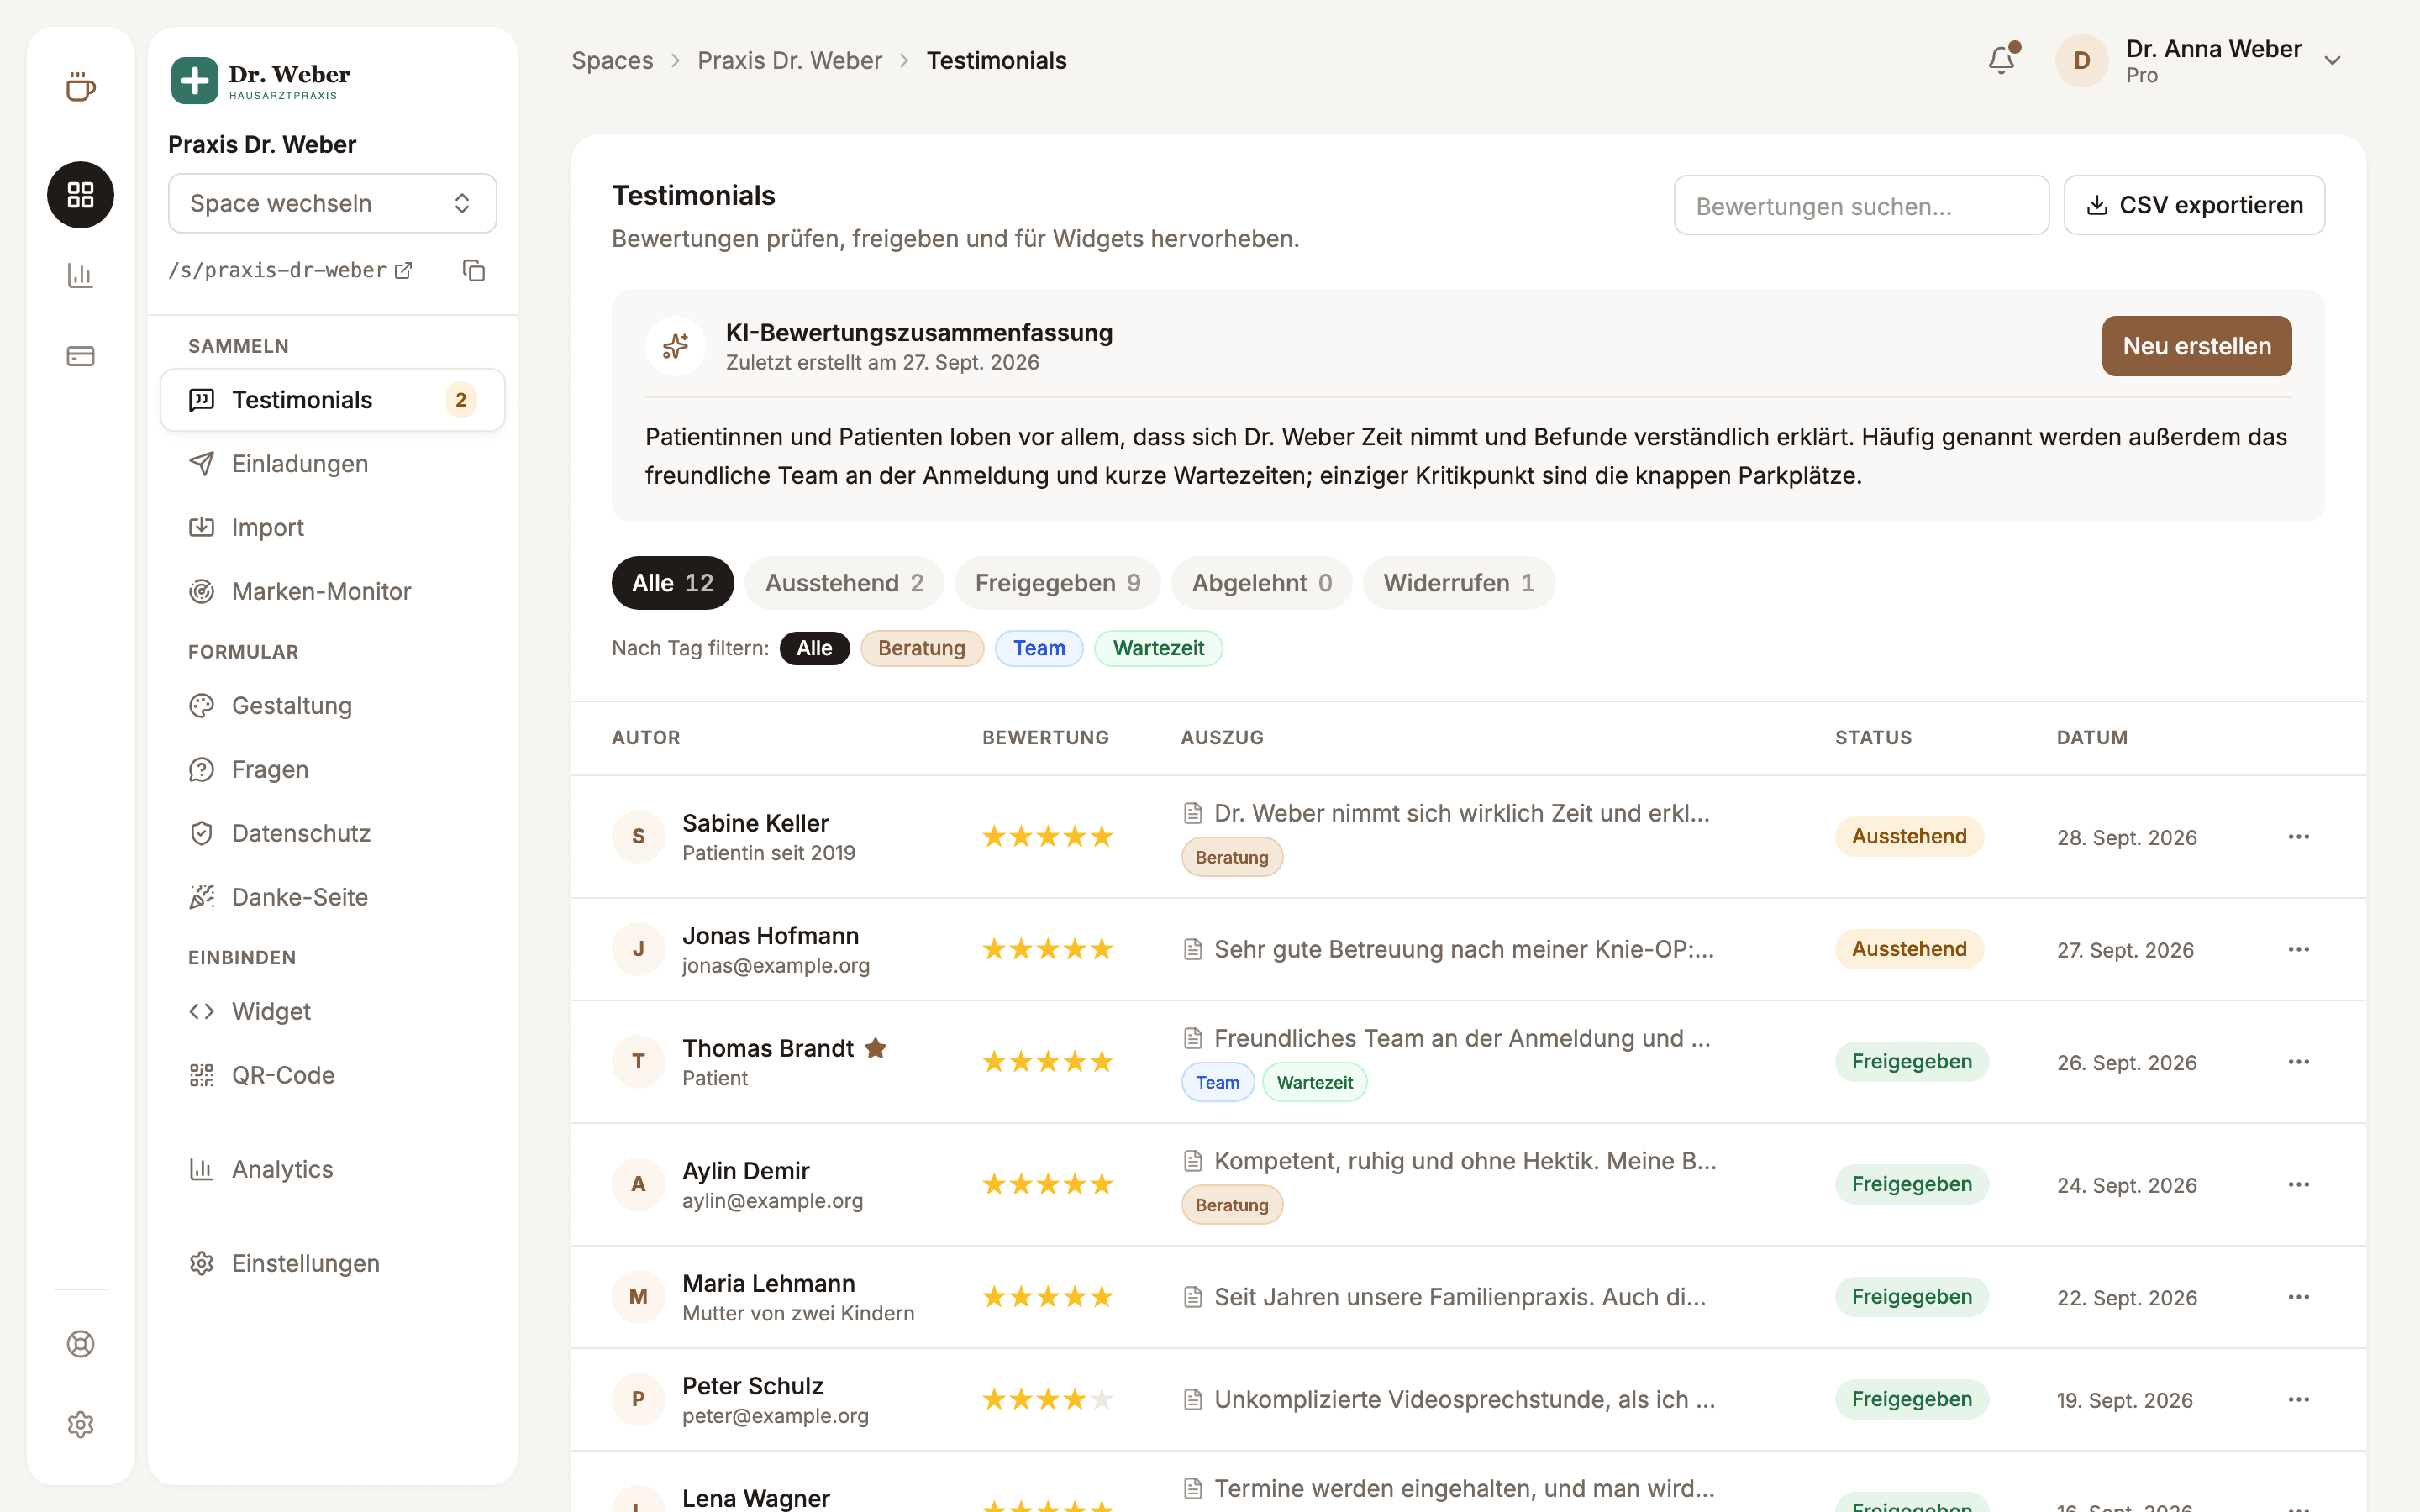Image resolution: width=2420 pixels, height=1512 pixels.
Task: Click highlight star next to Thomas Brandt
Action: tap(876, 1048)
